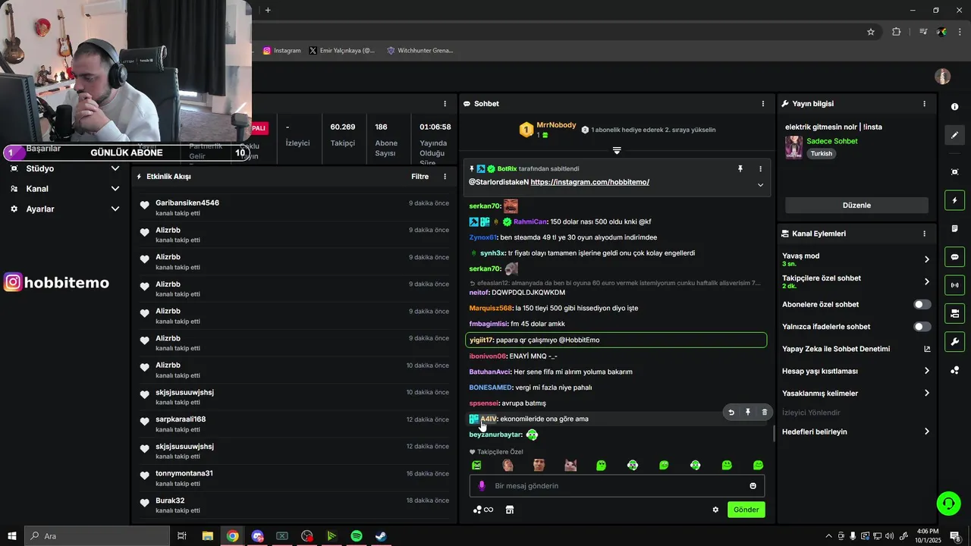
Task: Open Filtre in Etkinlik Akışı
Action: coord(420,177)
